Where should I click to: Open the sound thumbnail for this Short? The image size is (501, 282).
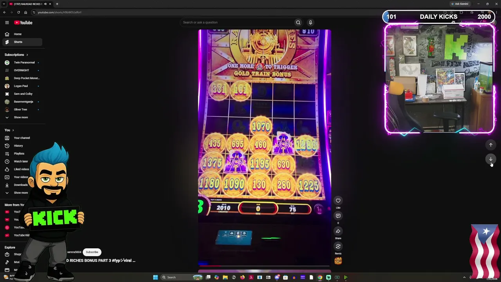(338, 260)
